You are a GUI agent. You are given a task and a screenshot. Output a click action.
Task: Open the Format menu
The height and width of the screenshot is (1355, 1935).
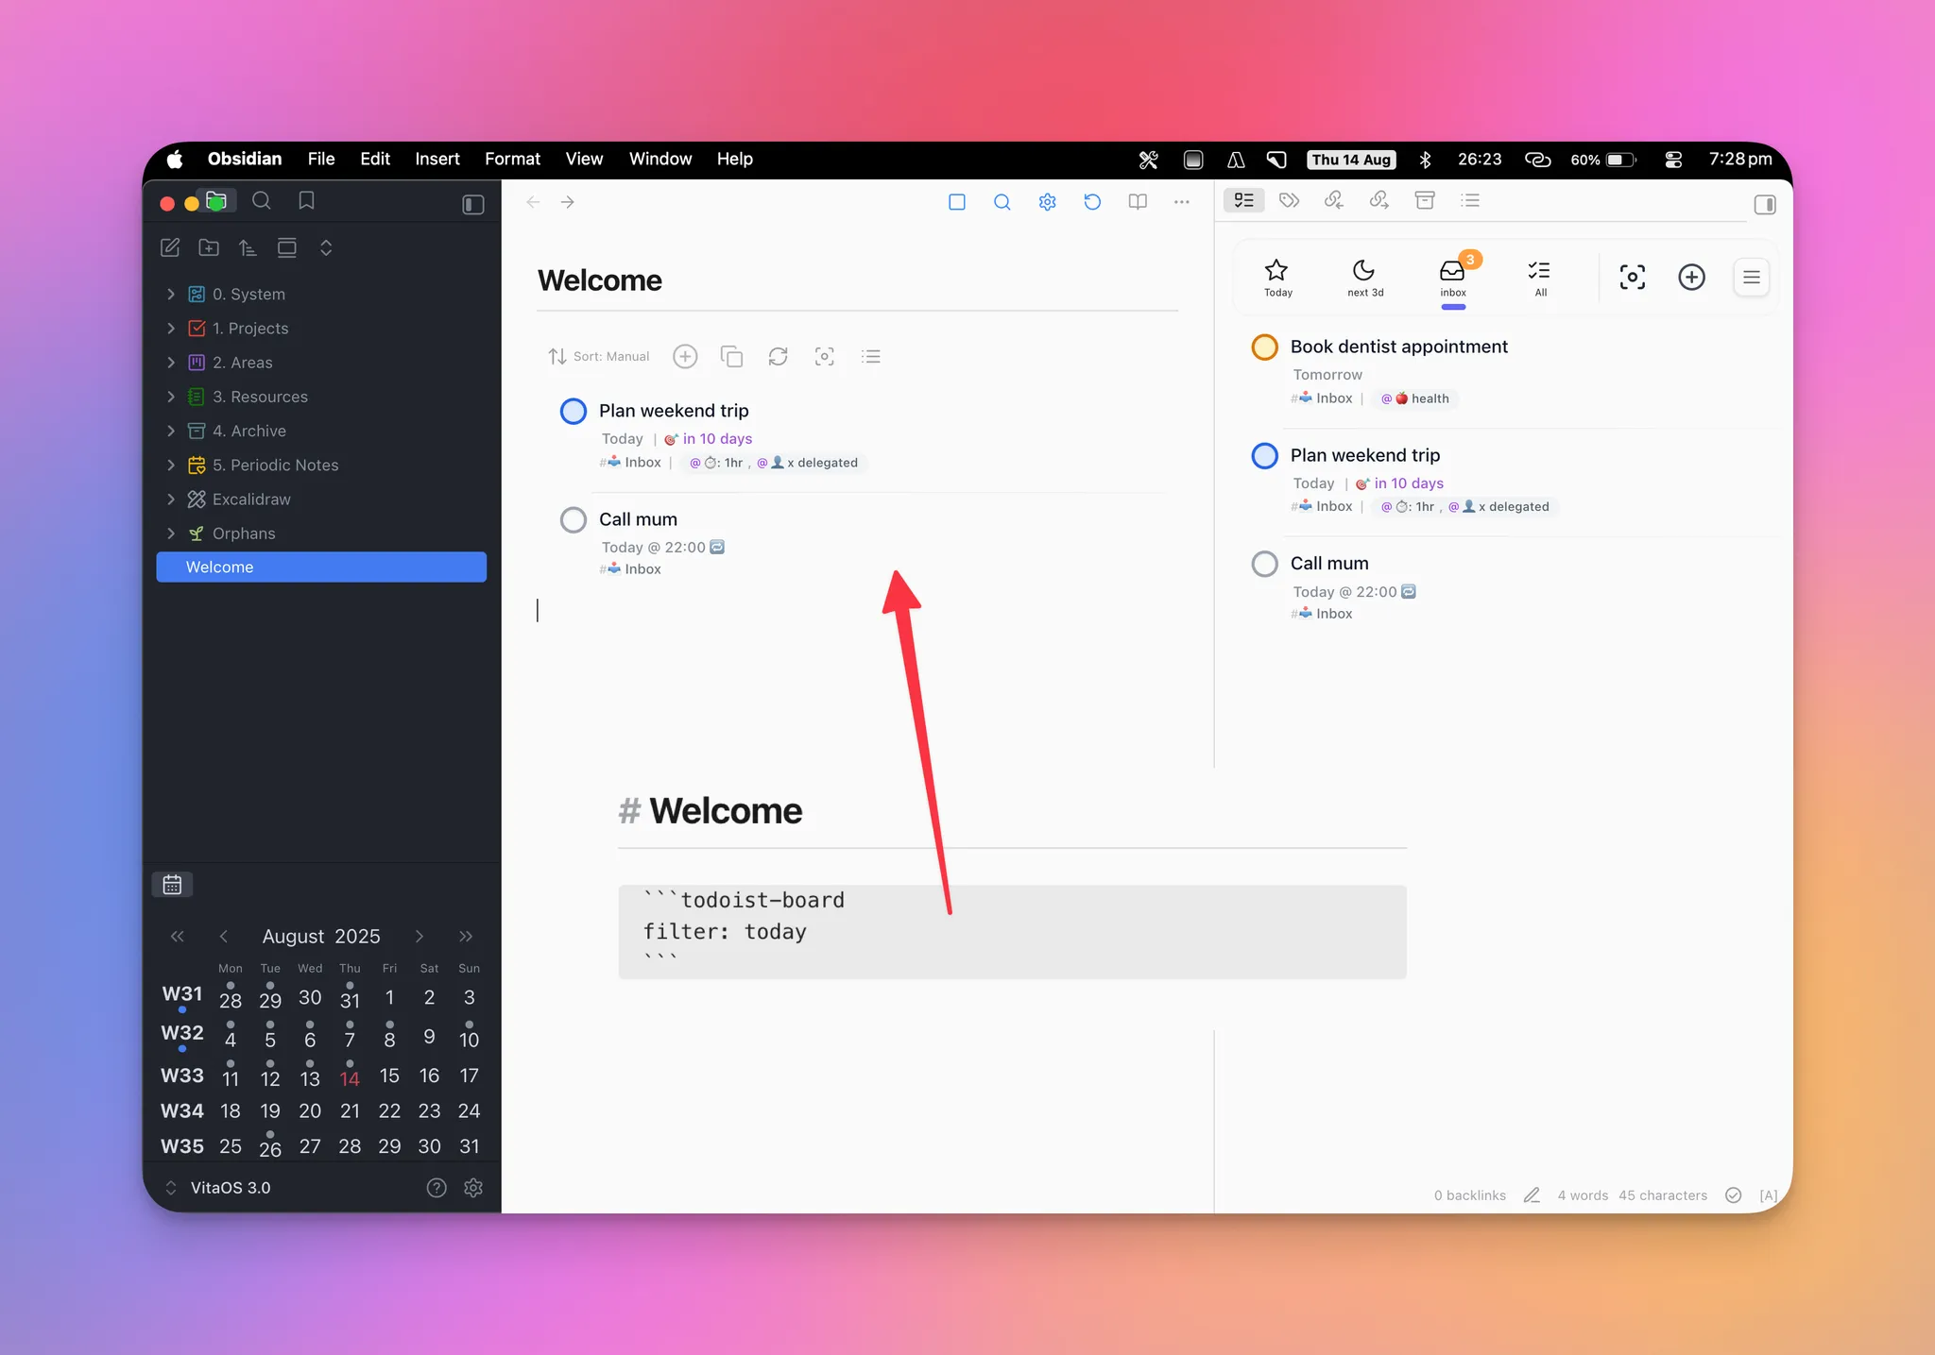coord(512,160)
